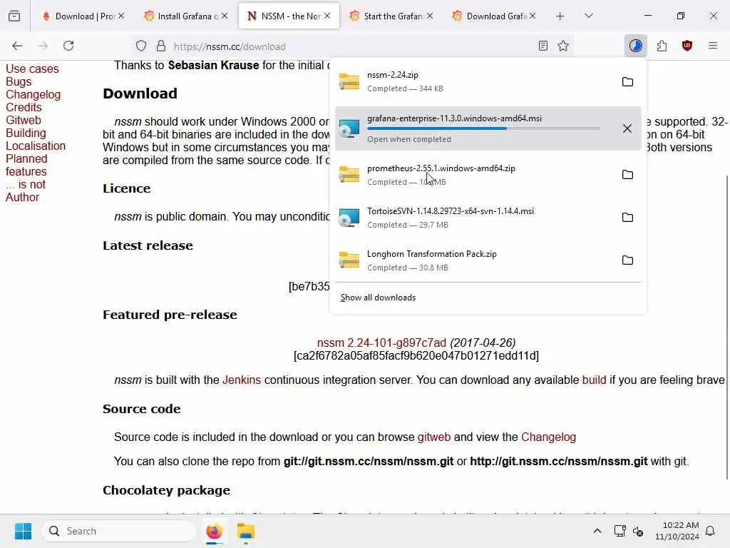Click the taskbar Search box
The width and height of the screenshot is (730, 548).
(119, 531)
